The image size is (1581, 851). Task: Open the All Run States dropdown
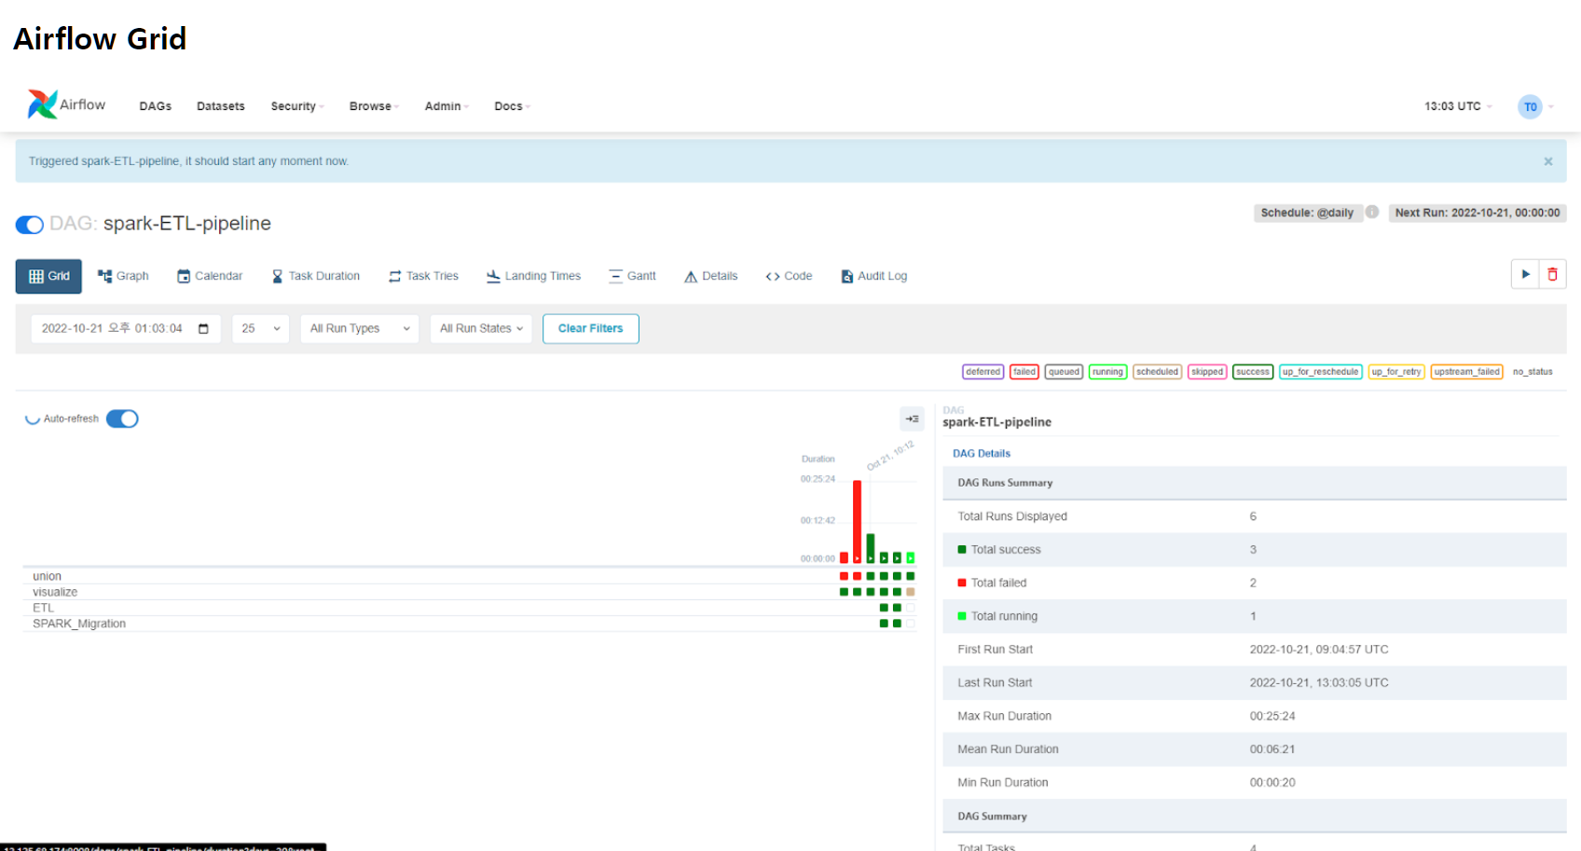tap(480, 328)
